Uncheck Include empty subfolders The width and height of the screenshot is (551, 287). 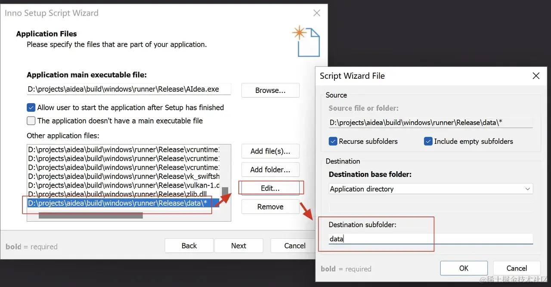(x=428, y=141)
